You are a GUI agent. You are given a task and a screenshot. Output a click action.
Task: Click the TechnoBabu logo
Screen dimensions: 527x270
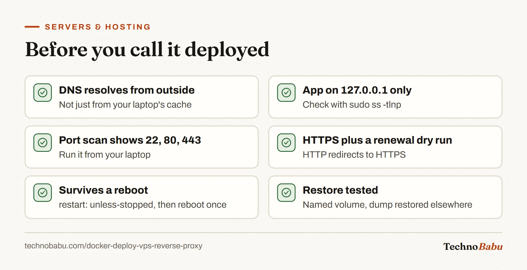473,246
